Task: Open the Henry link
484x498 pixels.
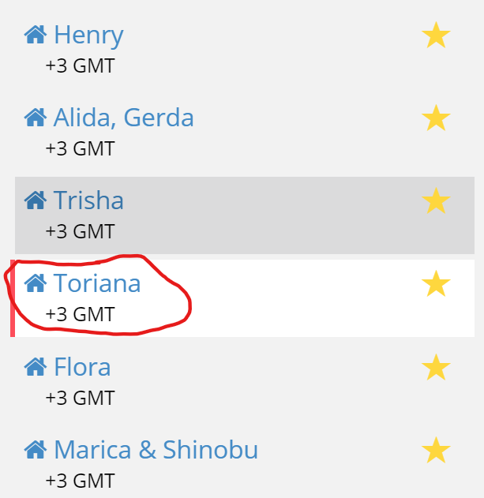Action: (x=88, y=36)
